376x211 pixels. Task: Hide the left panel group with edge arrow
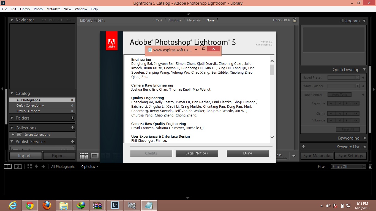[2, 89]
